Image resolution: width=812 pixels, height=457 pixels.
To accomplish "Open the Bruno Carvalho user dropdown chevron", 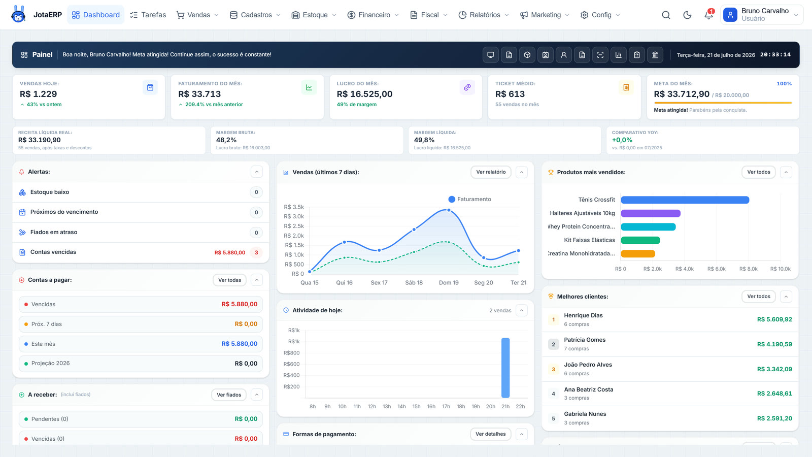I will [x=796, y=15].
